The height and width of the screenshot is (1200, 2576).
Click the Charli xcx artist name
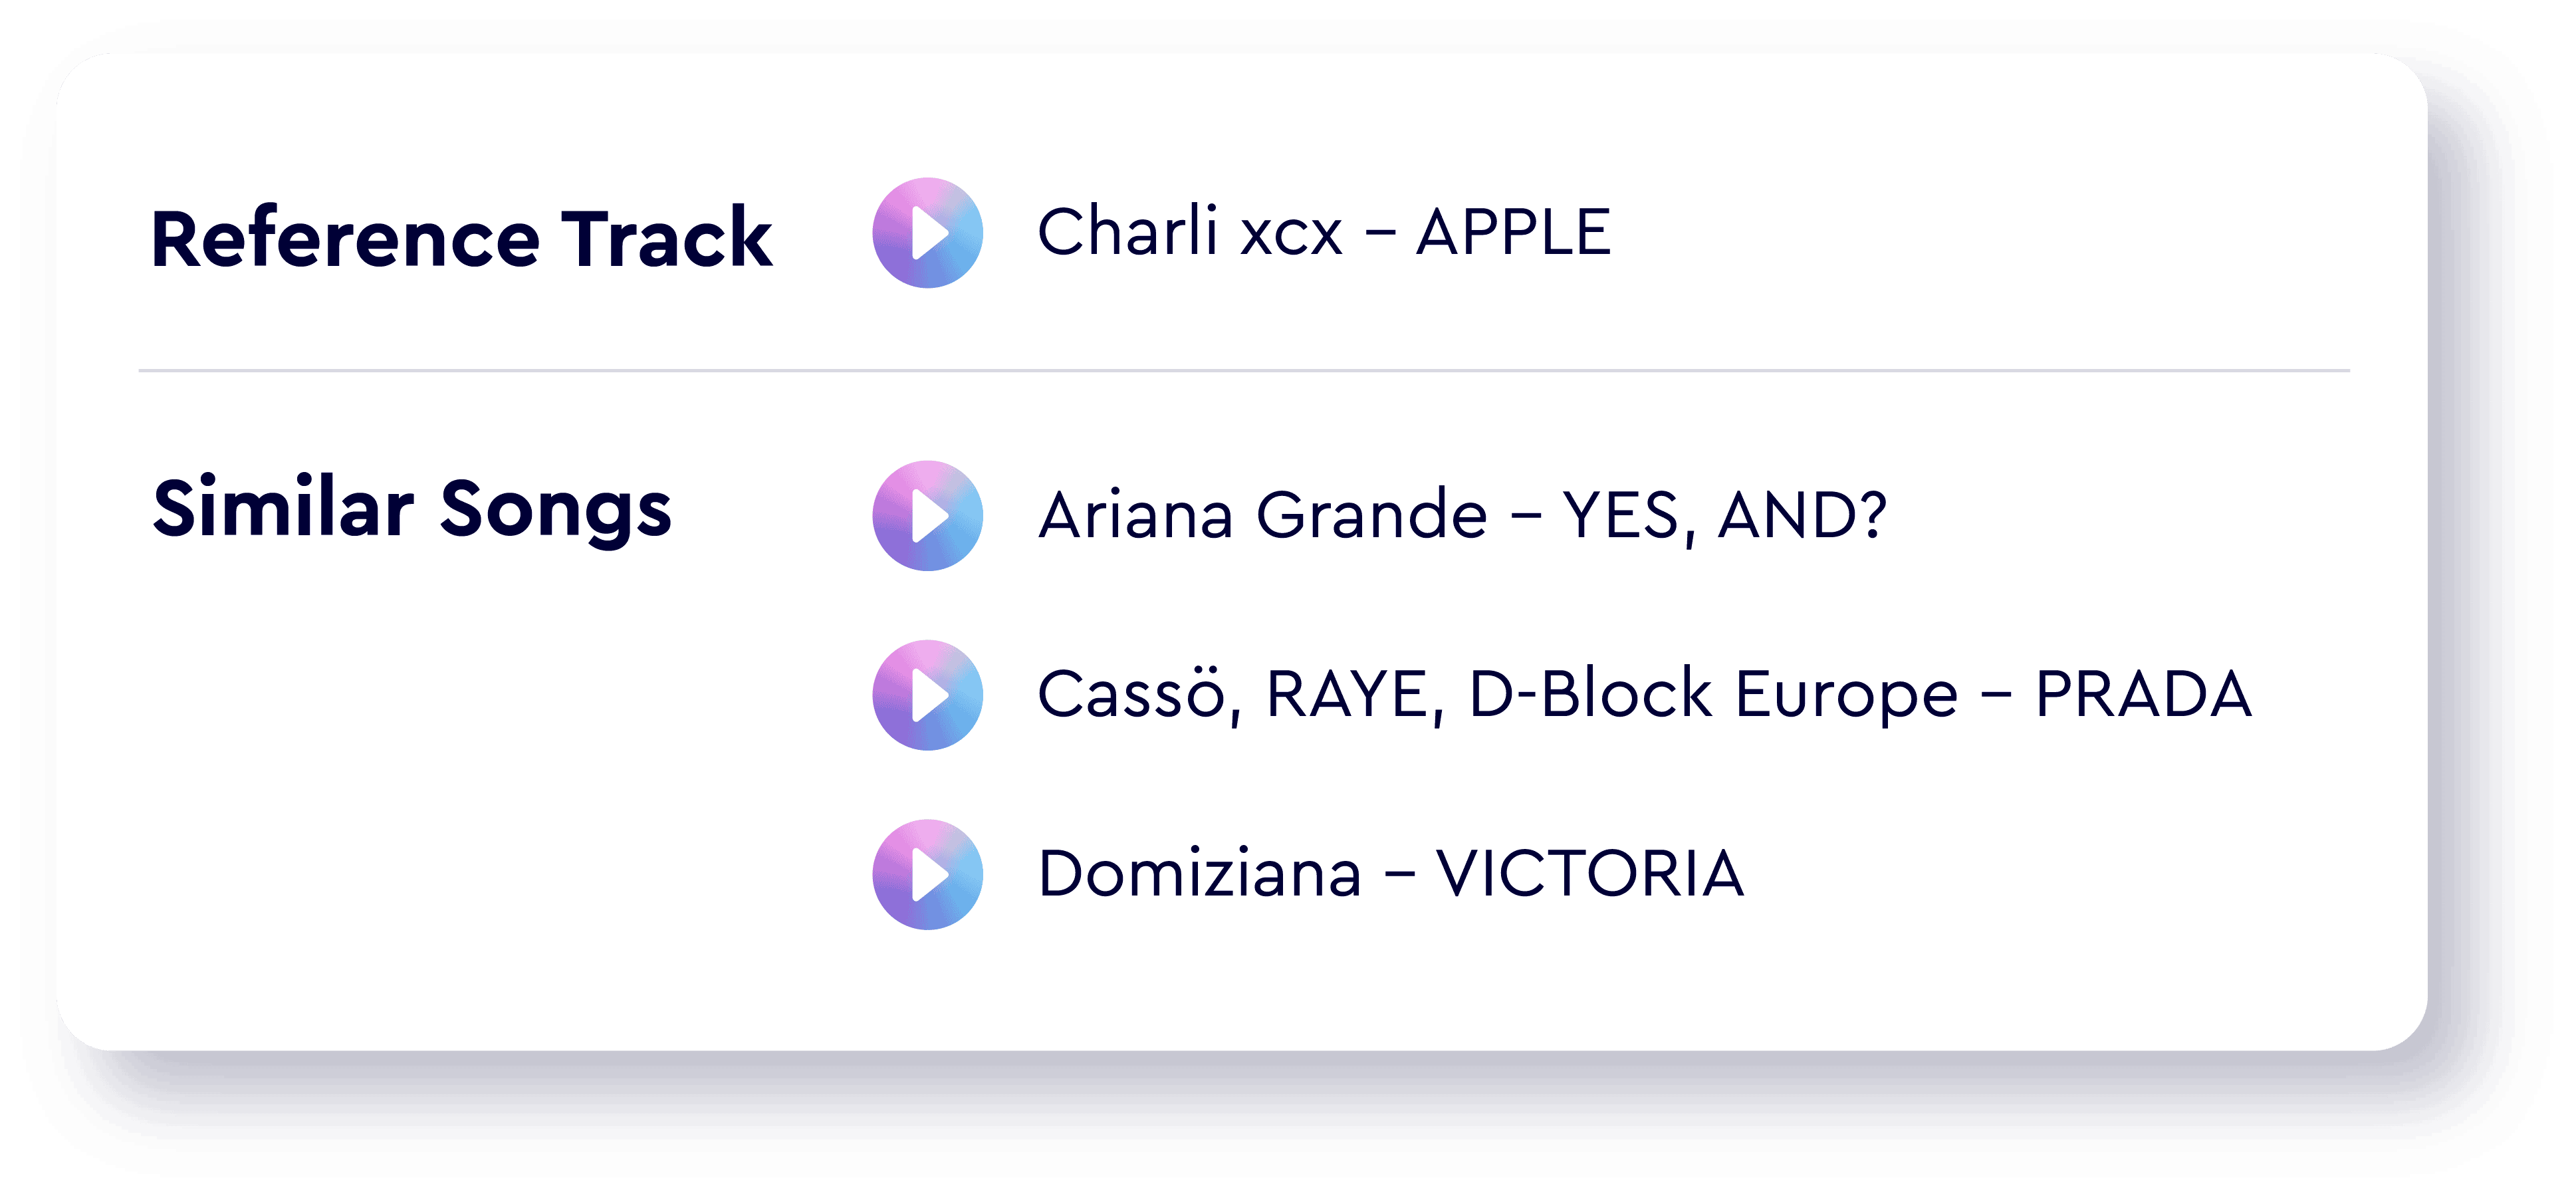click(1190, 232)
